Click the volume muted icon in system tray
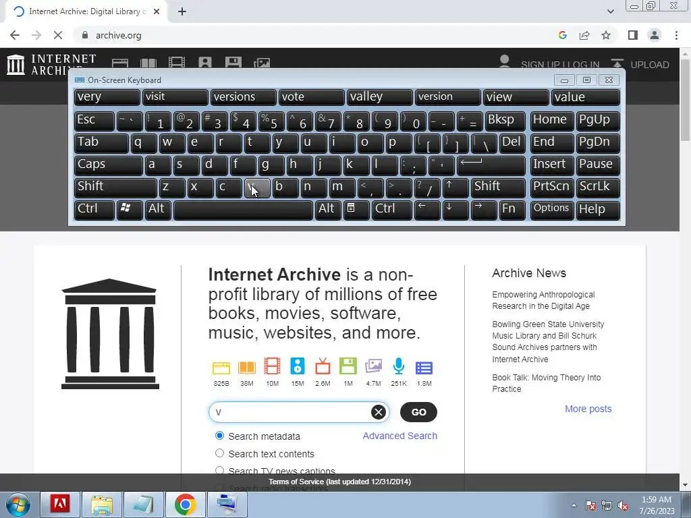Viewport: 691px width, 518px height. coord(623,505)
